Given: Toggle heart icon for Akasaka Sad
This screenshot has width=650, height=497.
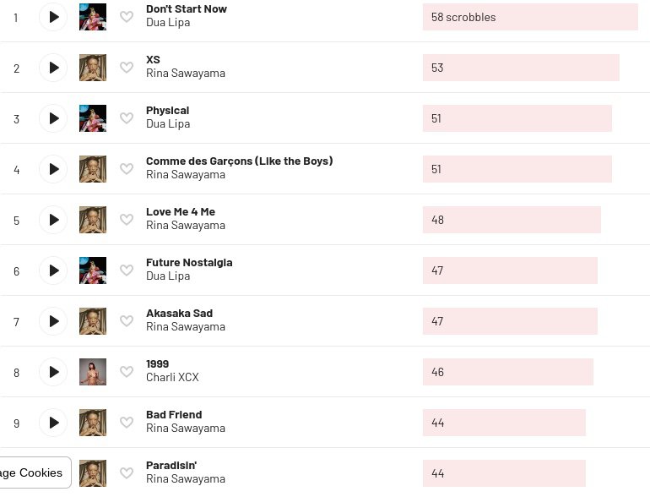Looking at the screenshot, I should pos(127,321).
